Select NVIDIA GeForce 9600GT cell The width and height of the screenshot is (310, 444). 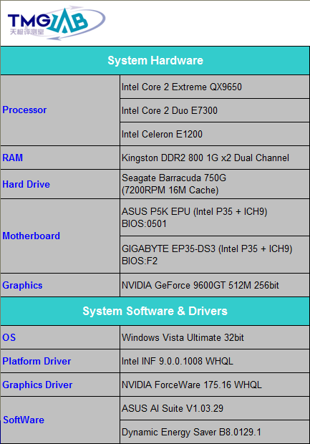[x=215, y=286]
